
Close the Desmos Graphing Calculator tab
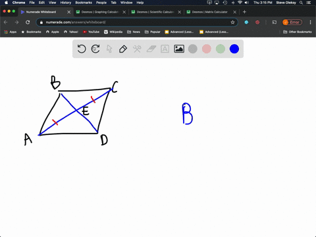124,12
